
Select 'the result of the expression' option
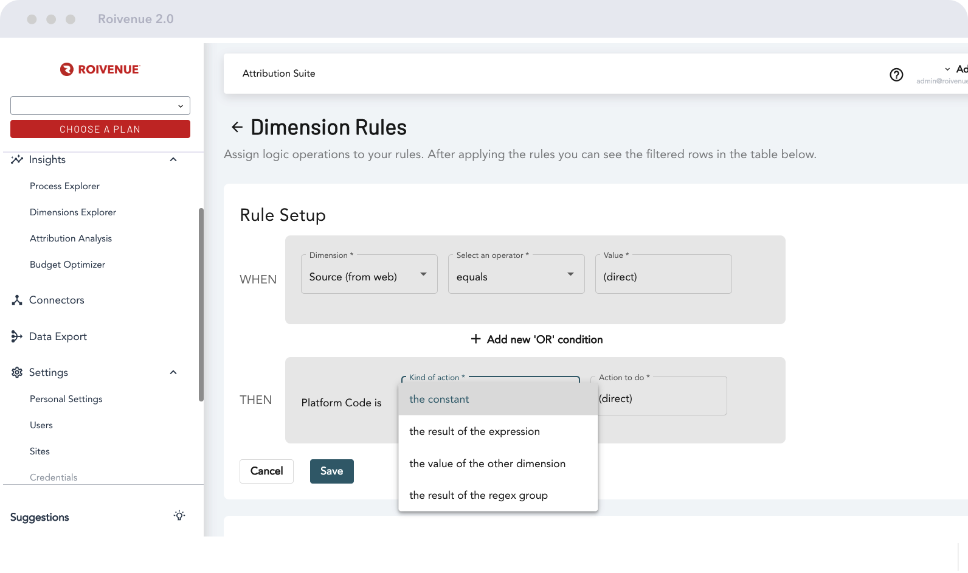498,431
